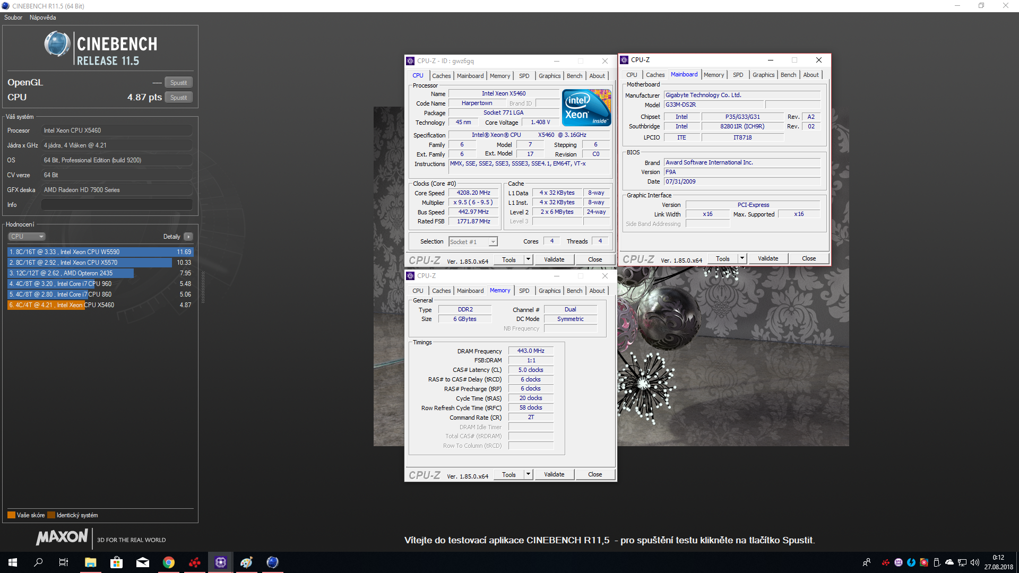Click Validate in gwz6gq CPU-Z window
The height and width of the screenshot is (573, 1019).
554,259
